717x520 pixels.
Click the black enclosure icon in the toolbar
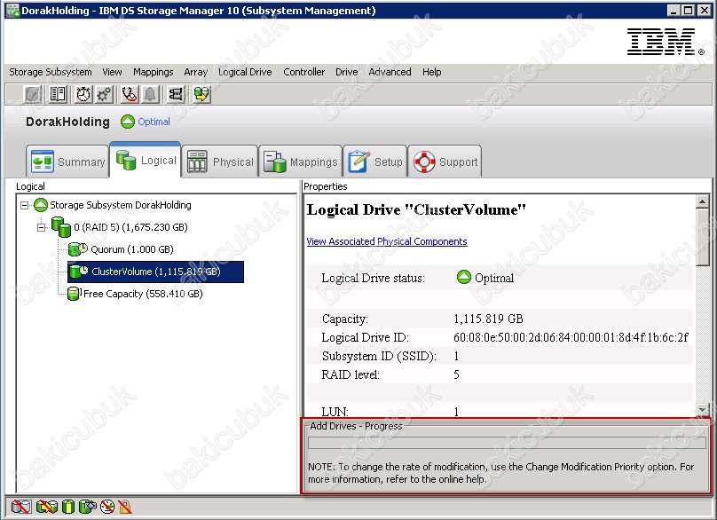point(176,94)
